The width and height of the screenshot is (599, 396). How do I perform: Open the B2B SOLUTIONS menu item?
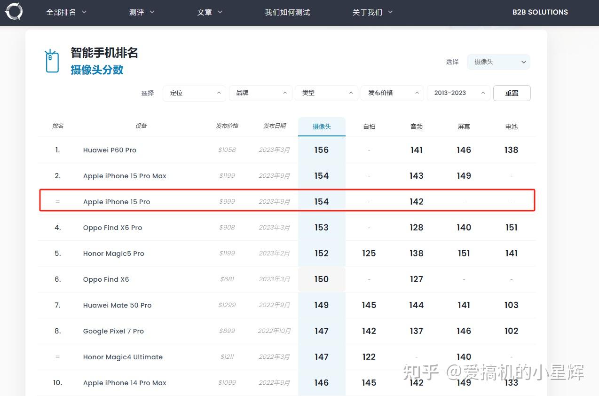(x=540, y=12)
